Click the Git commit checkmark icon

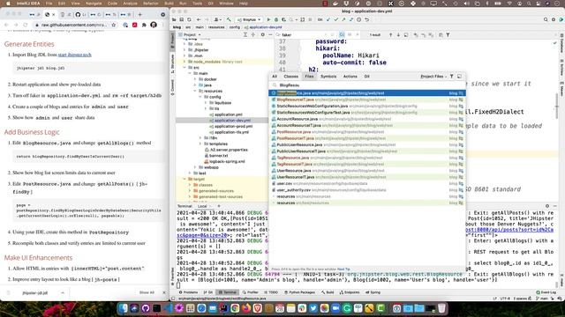click(x=336, y=19)
